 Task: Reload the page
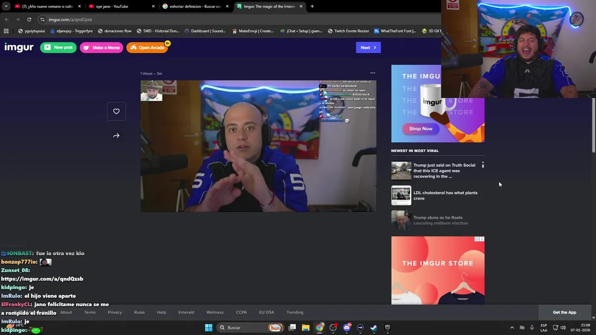click(29, 20)
